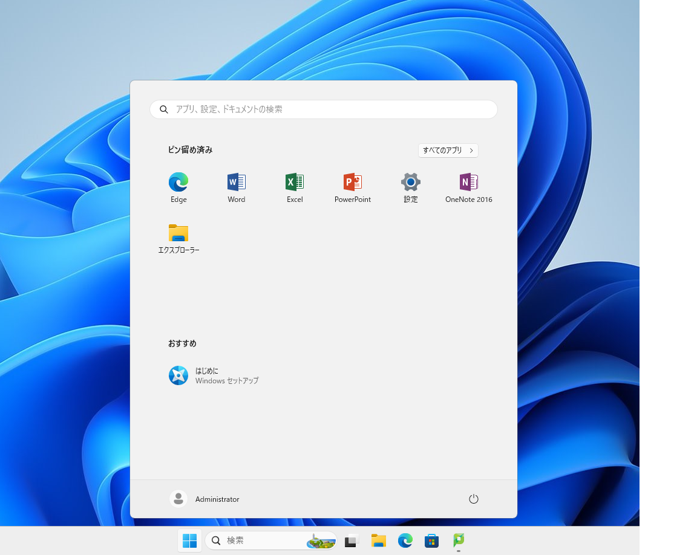Launch Word from pinned apps
This screenshot has height=555, width=697.
[x=237, y=187]
